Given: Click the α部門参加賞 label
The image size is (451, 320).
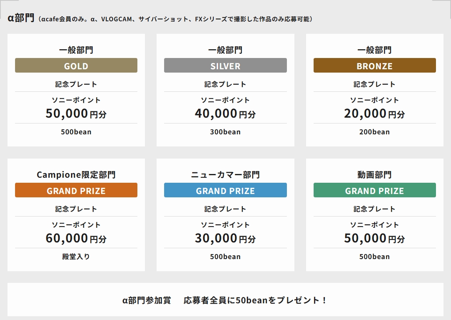Looking at the screenshot, I should coord(147,300).
